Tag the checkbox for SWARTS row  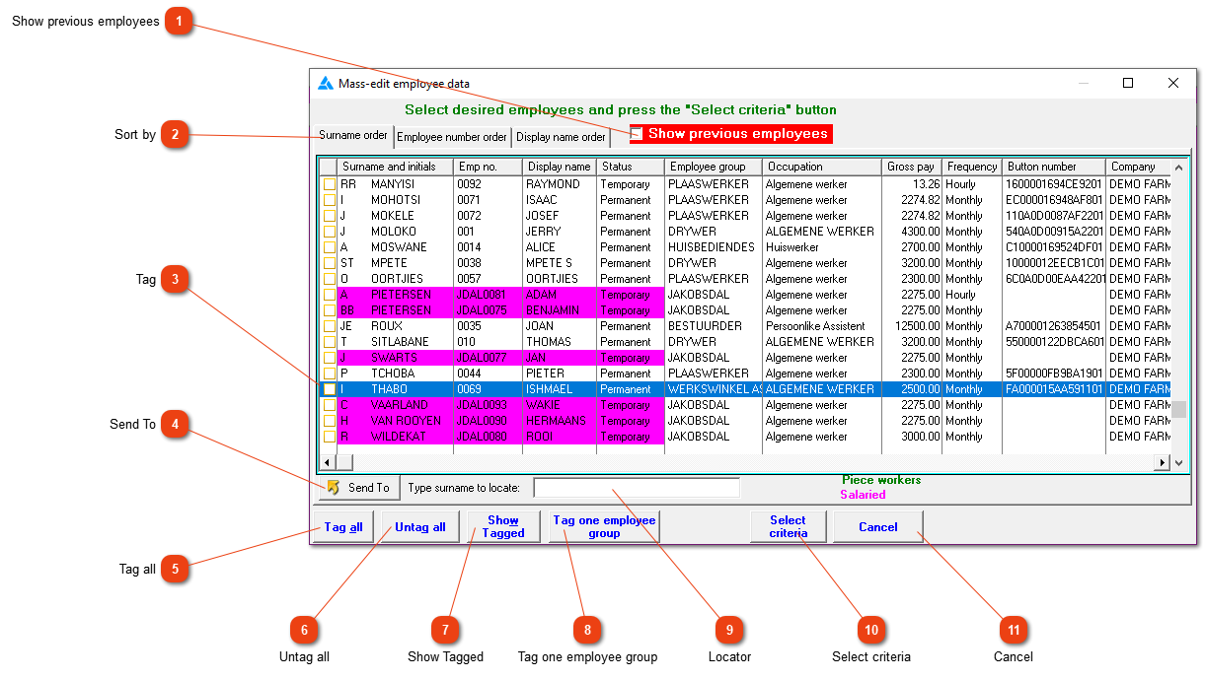tap(329, 358)
